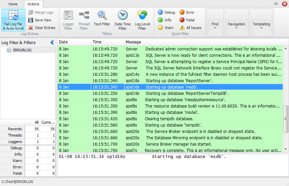Image resolution: width=289 pixels, height=186 pixels.
Task: Click the Merge Logs icon
Action: pyautogui.click(x=31, y=12)
